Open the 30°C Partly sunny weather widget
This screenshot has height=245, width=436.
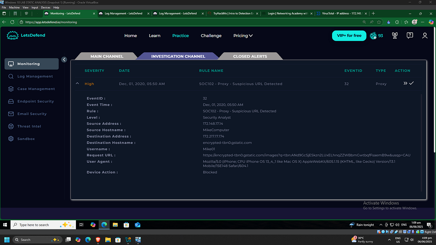[x=362, y=240]
